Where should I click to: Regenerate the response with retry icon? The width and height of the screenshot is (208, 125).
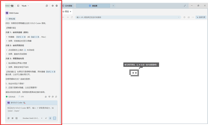[56, 97]
